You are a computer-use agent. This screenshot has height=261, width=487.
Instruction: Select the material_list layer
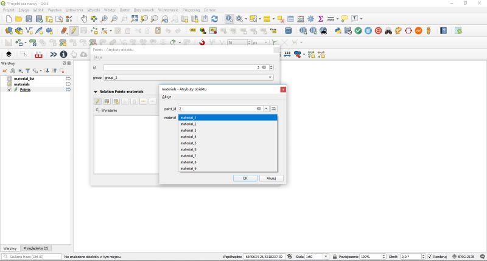pos(24,79)
